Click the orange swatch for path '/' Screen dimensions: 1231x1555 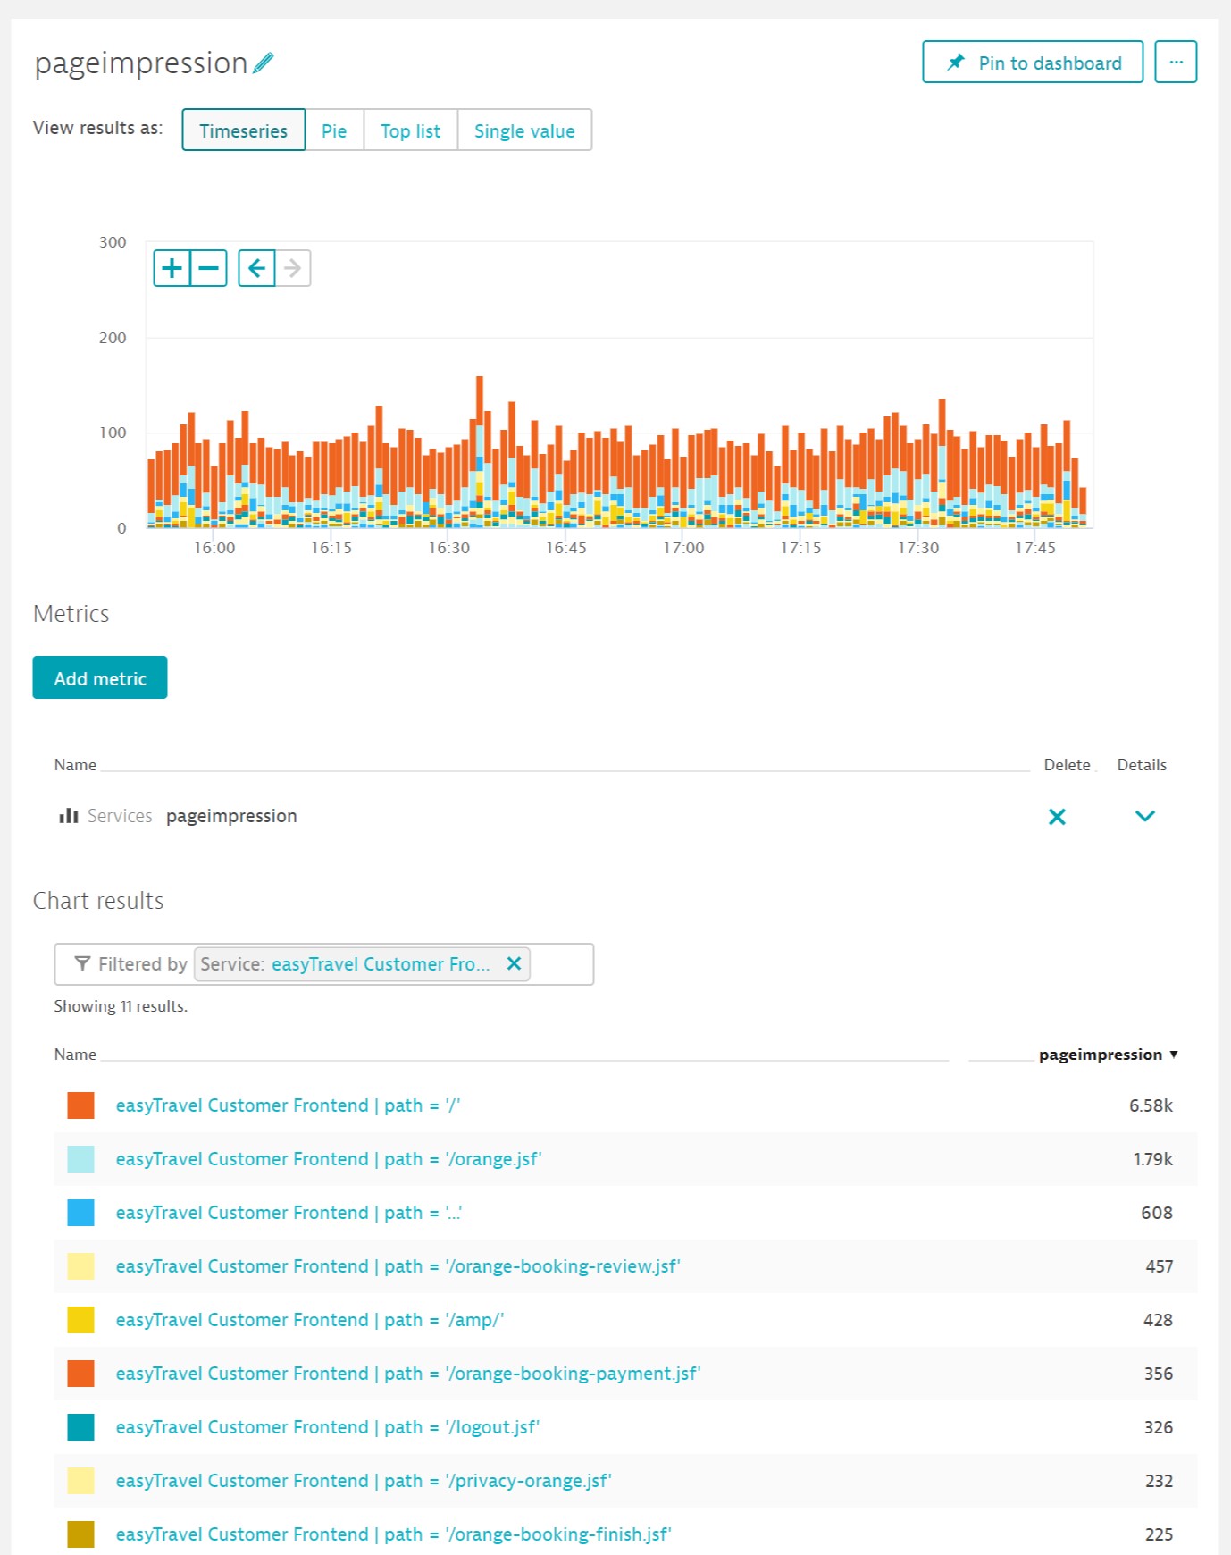coord(81,1105)
